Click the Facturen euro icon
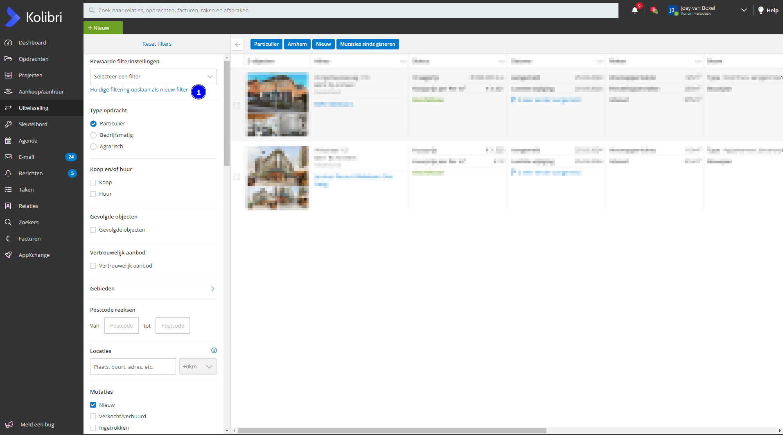This screenshot has height=435, width=783. pyautogui.click(x=8, y=239)
